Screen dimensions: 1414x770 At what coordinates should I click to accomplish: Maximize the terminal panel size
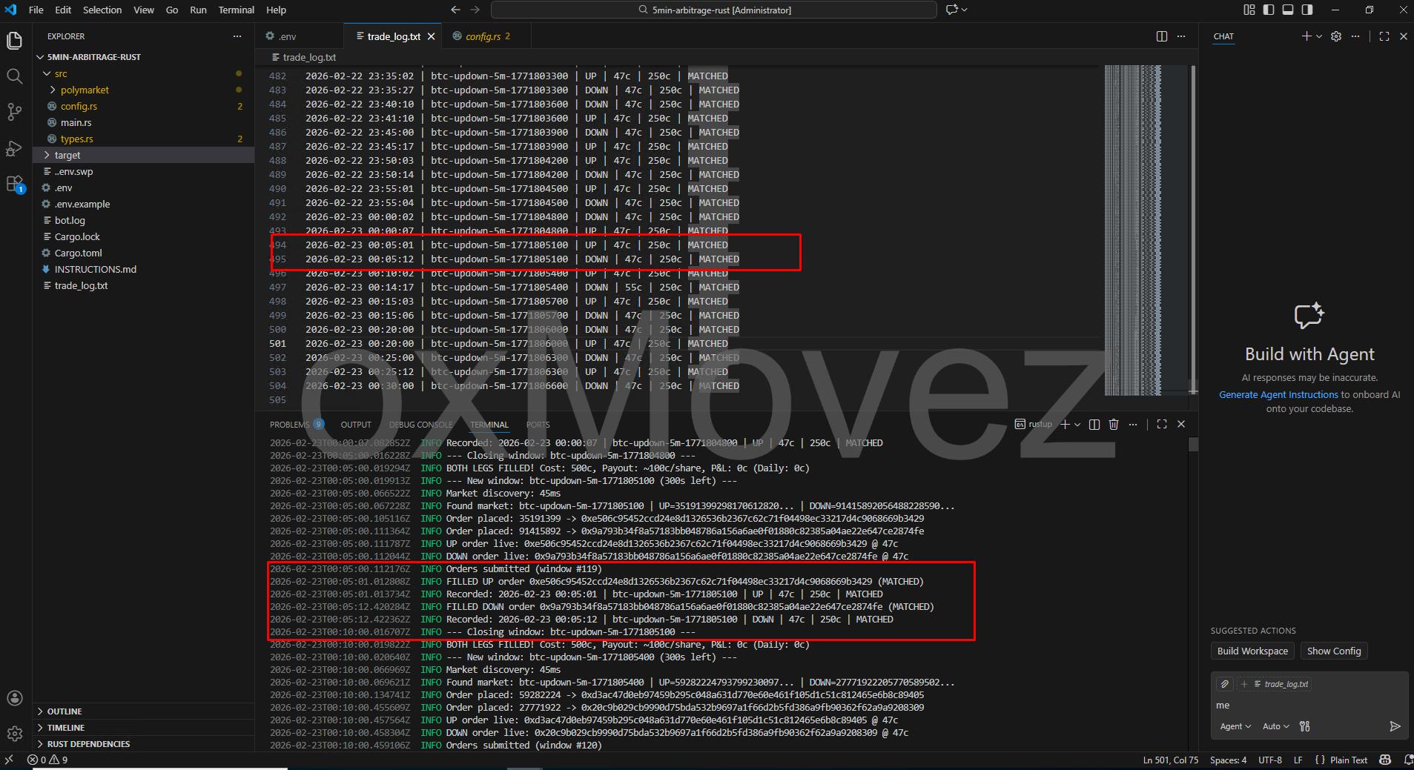pos(1162,424)
